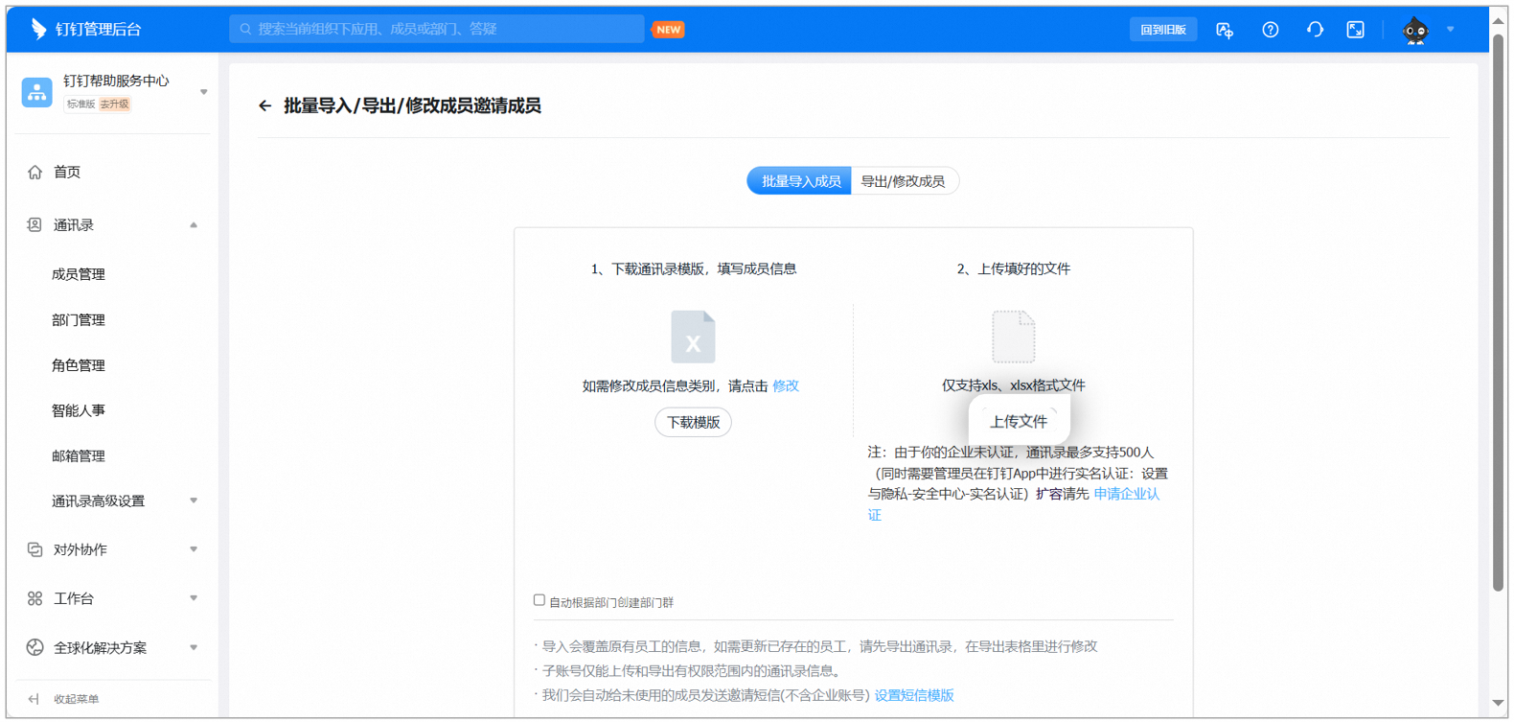Click the user avatar in the top bar
1514x722 pixels.
click(1415, 31)
